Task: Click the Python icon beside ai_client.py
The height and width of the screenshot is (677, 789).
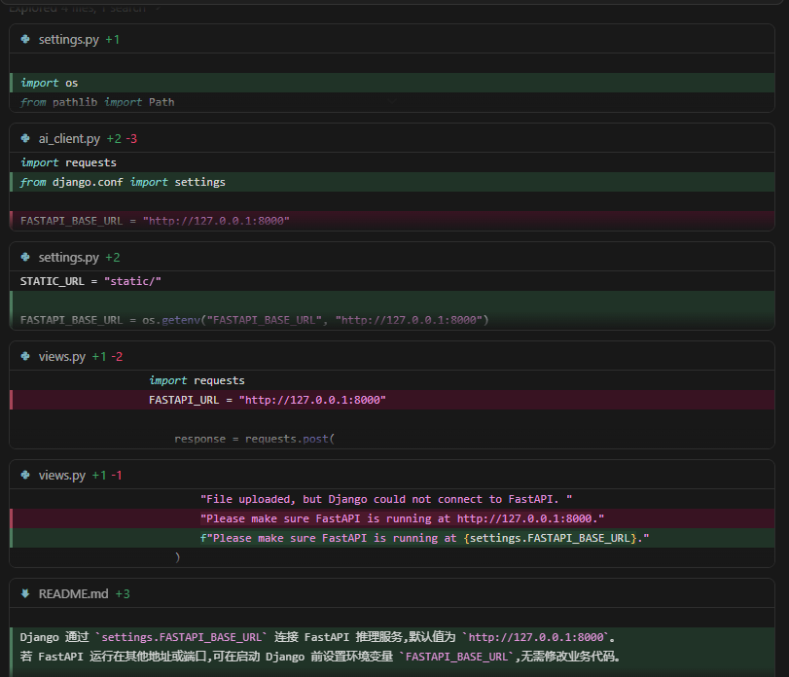Action: tap(25, 138)
